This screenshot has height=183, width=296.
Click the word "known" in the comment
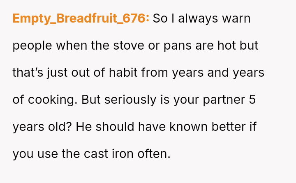click(x=189, y=127)
